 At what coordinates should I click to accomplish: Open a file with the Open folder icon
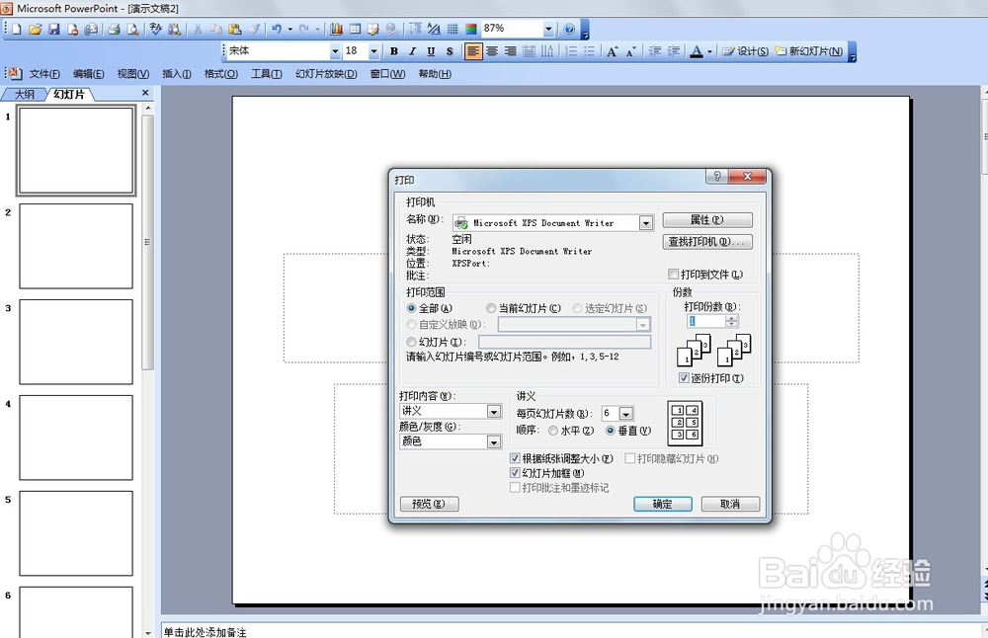point(36,29)
